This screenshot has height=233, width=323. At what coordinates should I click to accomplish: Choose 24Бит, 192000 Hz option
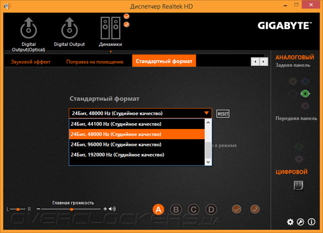pyautogui.click(x=137, y=155)
